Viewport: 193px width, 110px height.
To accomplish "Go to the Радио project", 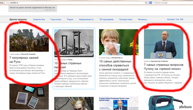I will coord(70,20).
